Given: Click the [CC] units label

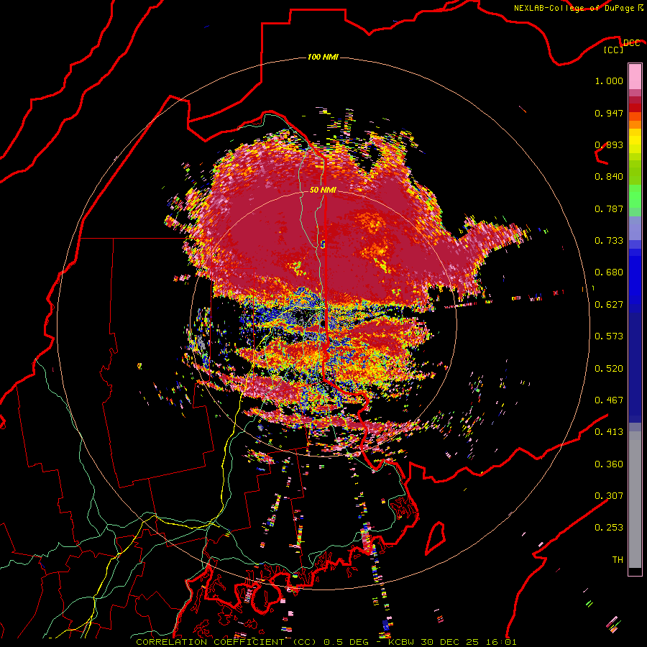Looking at the screenshot, I should click(614, 50).
